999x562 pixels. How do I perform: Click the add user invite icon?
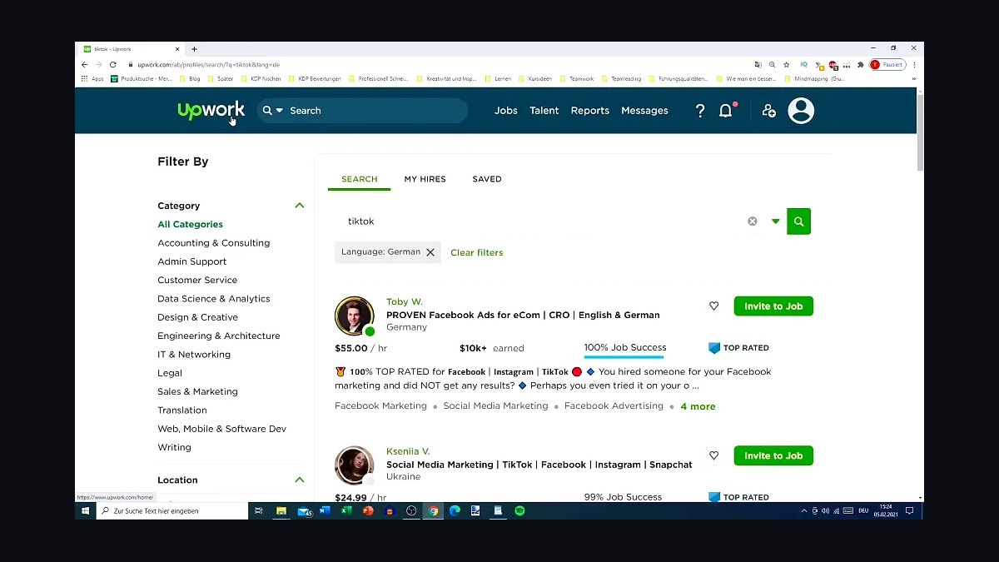coord(768,111)
